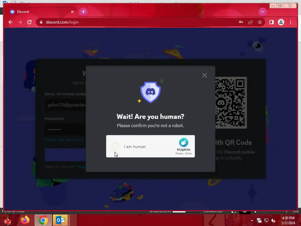The image size is (301, 226).
Task: Click the Start button ornament icon
Action: point(8,221)
